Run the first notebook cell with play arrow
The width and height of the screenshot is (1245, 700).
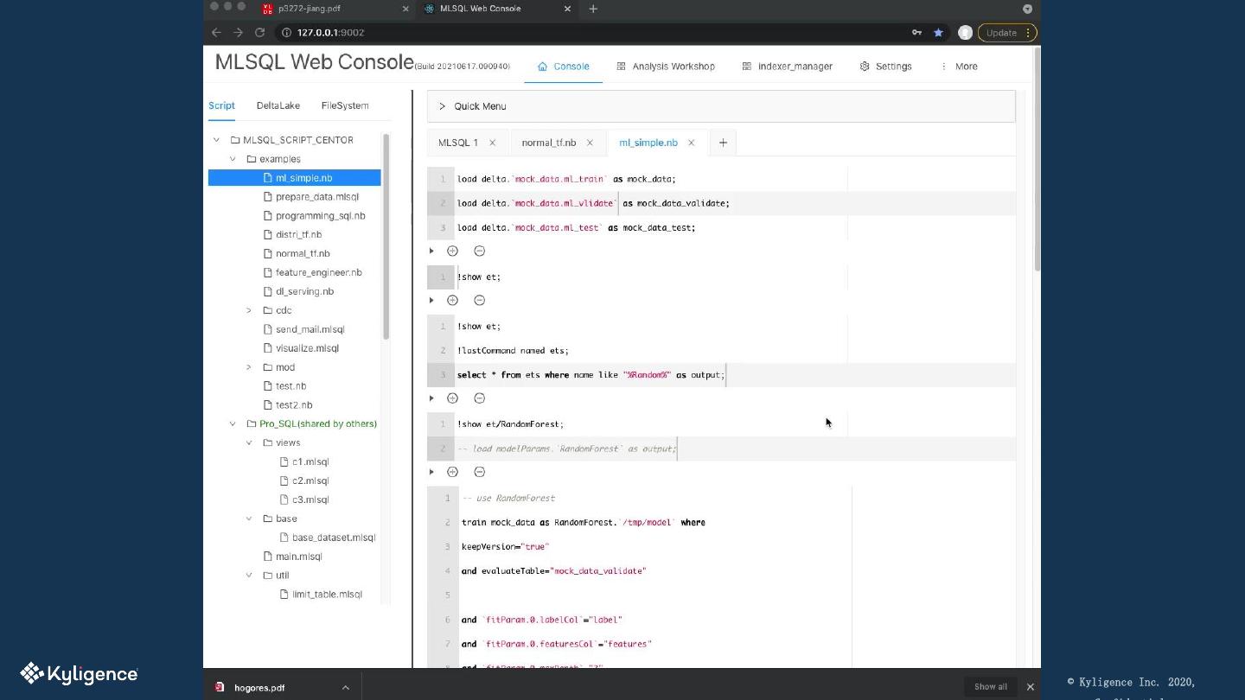point(431,251)
